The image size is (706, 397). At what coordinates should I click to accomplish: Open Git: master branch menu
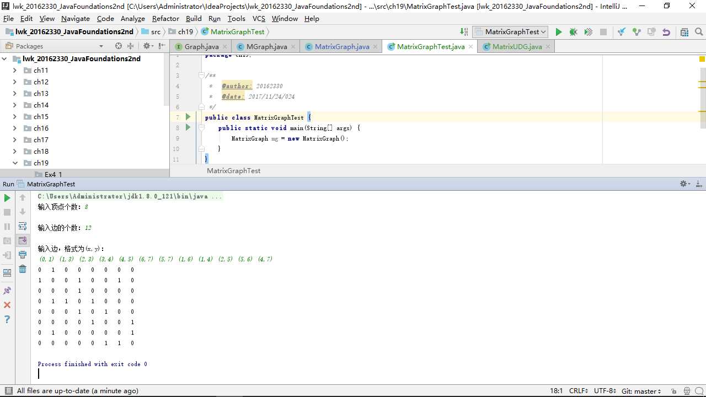[641, 391]
